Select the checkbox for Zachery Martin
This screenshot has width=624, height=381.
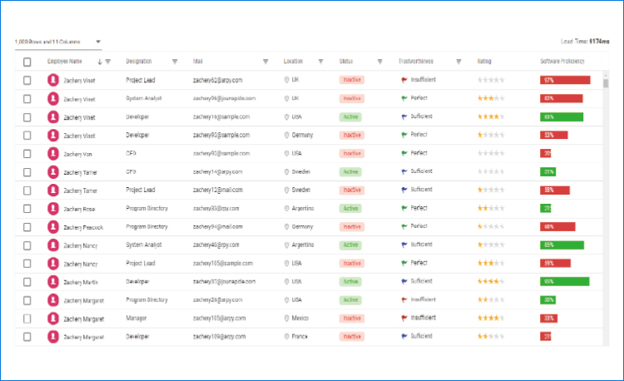(27, 282)
